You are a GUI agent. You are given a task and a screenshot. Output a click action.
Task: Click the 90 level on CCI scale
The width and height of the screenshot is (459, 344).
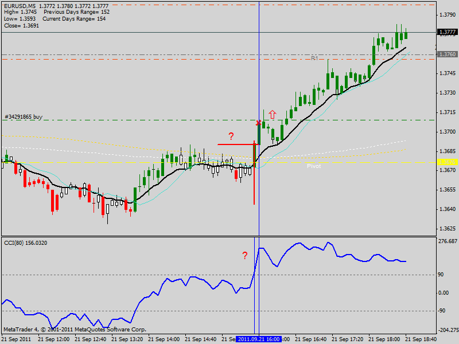coord(441,275)
